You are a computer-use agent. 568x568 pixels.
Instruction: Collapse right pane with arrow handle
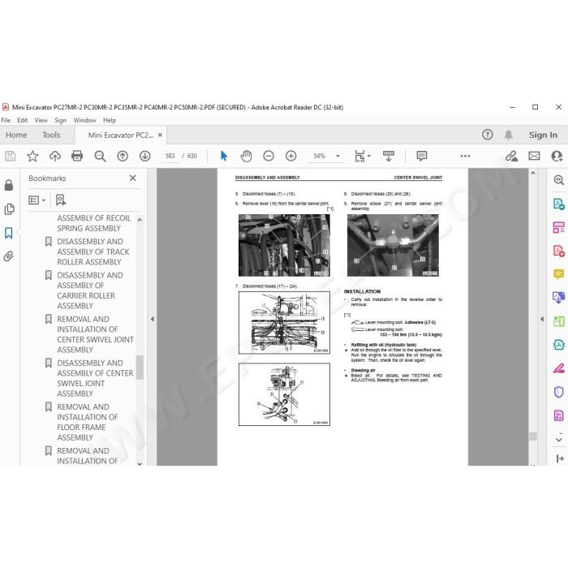click(x=542, y=319)
